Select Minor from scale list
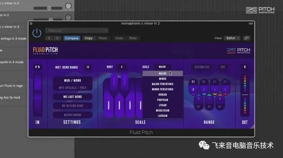The width and height of the screenshot is (283, 158). click(163, 79)
